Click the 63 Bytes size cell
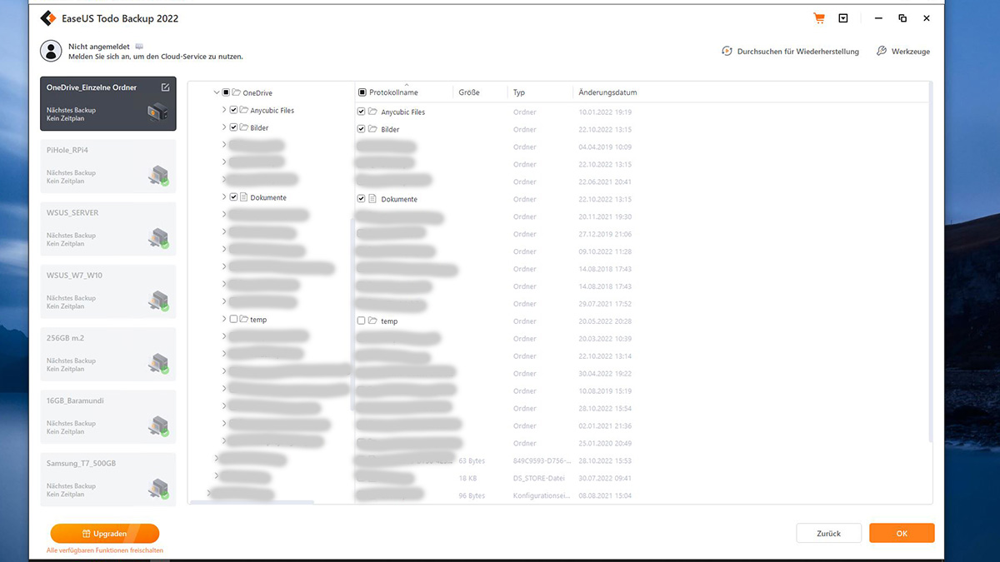Image resolution: width=1000 pixels, height=562 pixels. point(472,460)
